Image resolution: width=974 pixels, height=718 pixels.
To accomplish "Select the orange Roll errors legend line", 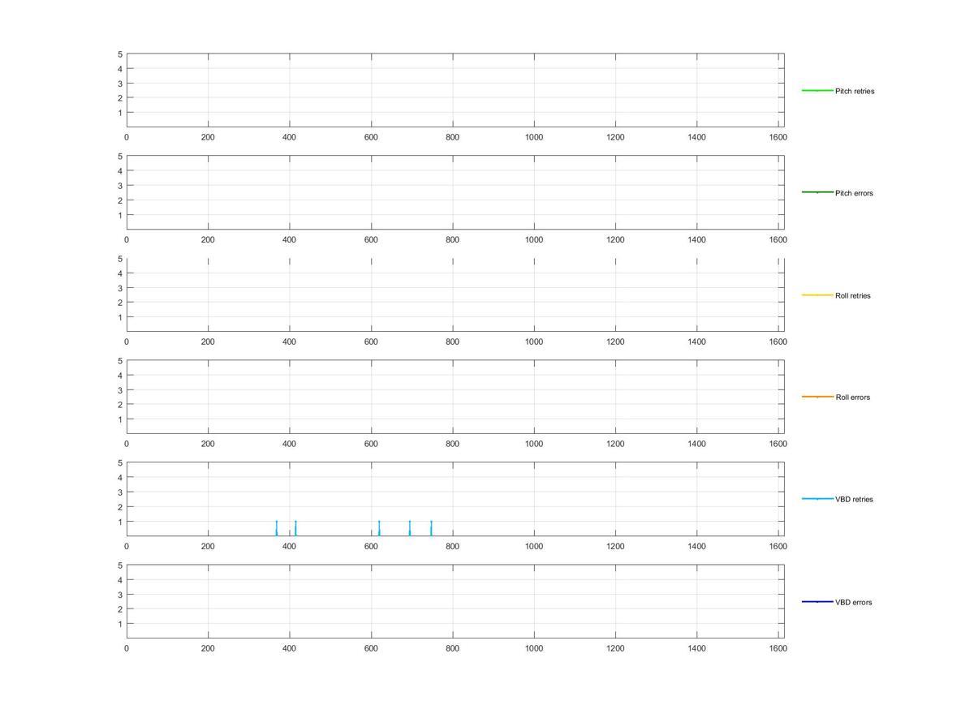I will 817,397.
